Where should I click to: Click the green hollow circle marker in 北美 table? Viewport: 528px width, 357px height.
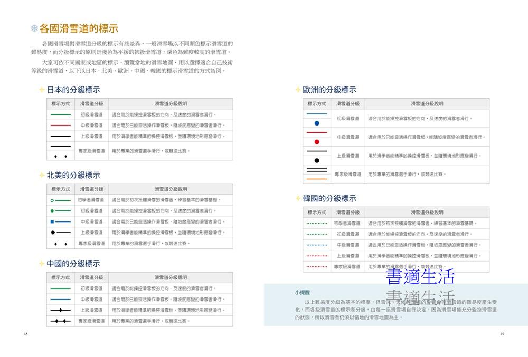tap(52, 200)
